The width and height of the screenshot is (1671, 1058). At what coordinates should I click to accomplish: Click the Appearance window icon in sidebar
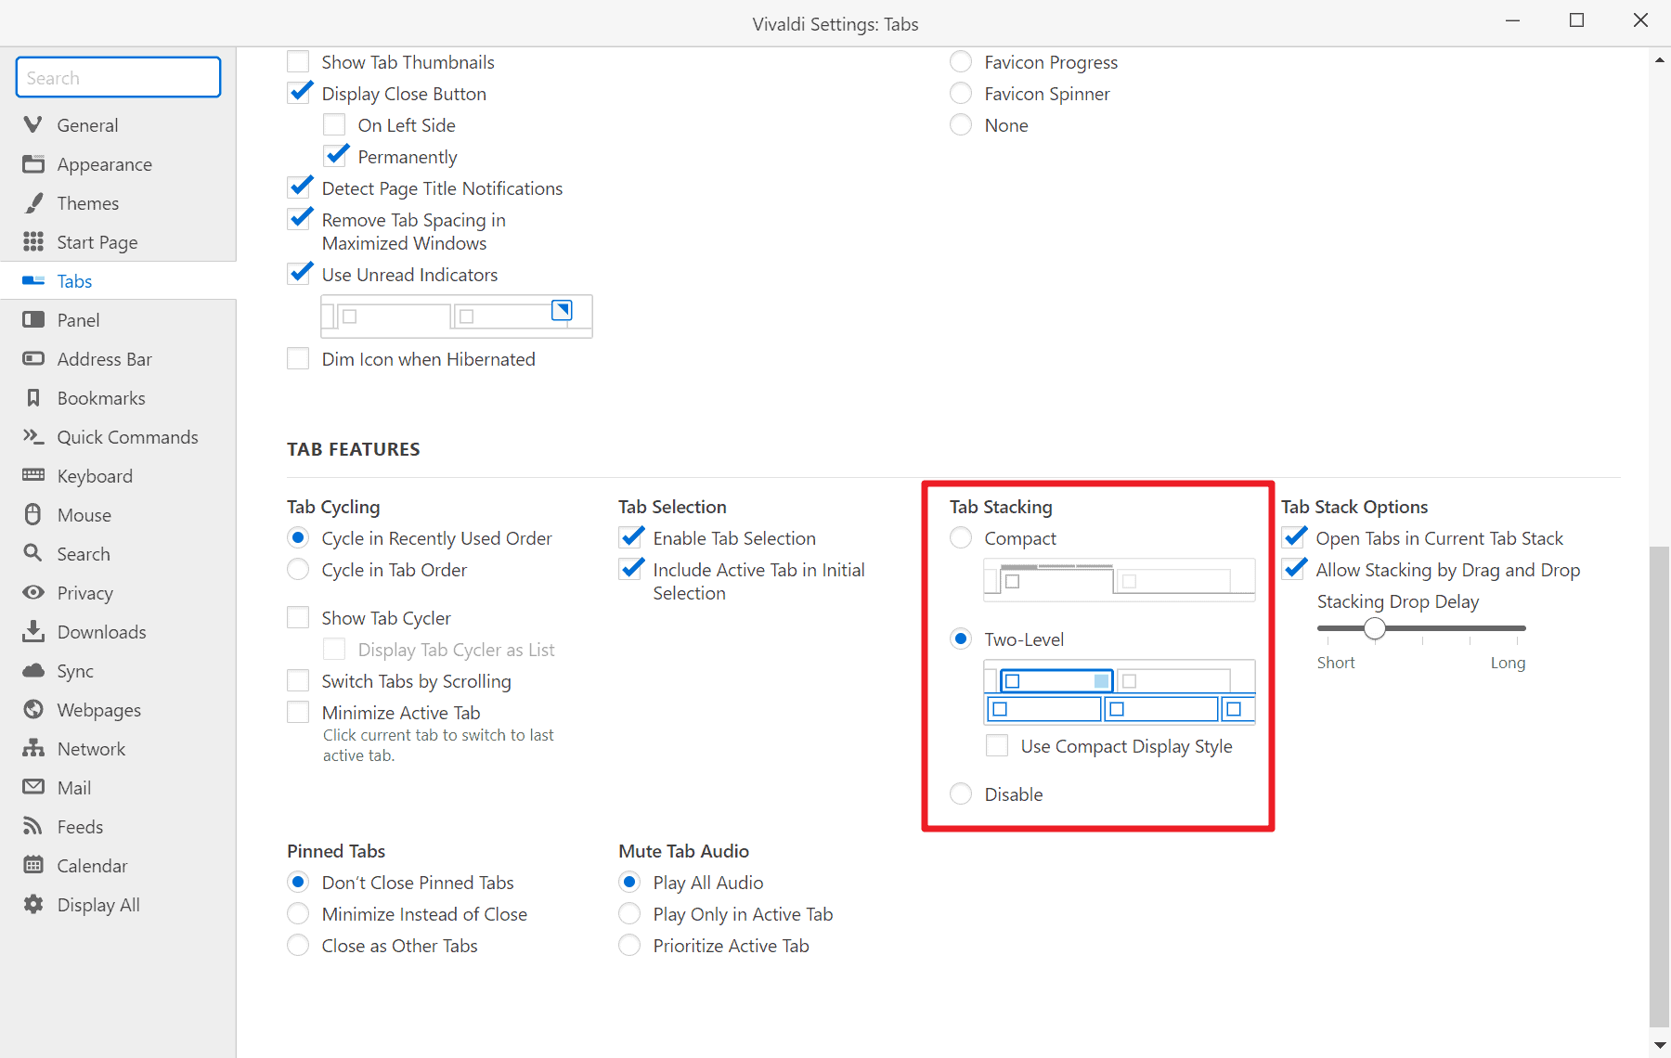click(x=33, y=163)
